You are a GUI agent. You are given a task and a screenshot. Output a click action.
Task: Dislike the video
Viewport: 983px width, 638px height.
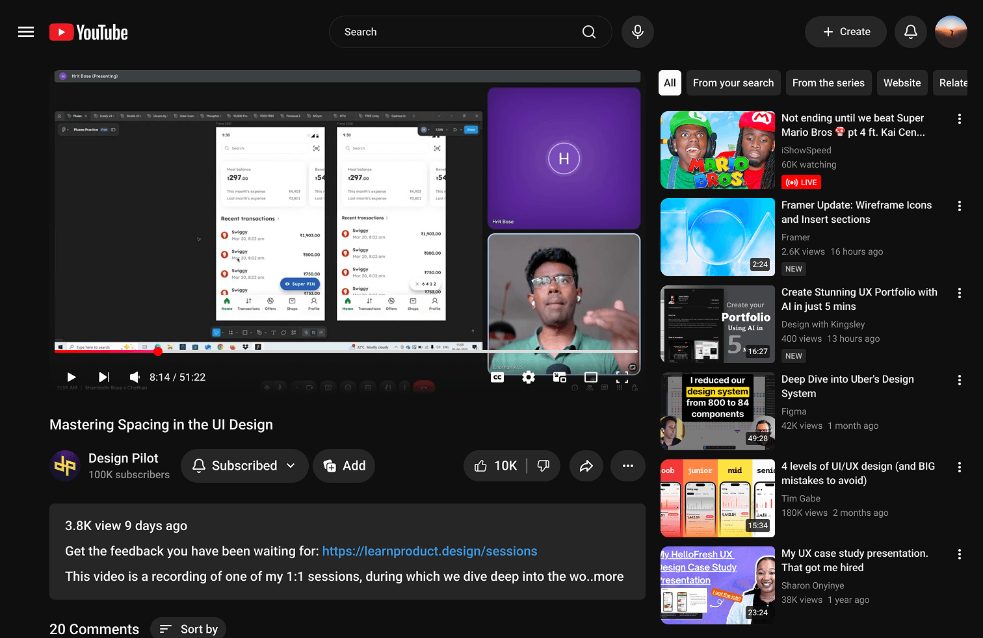click(x=544, y=466)
